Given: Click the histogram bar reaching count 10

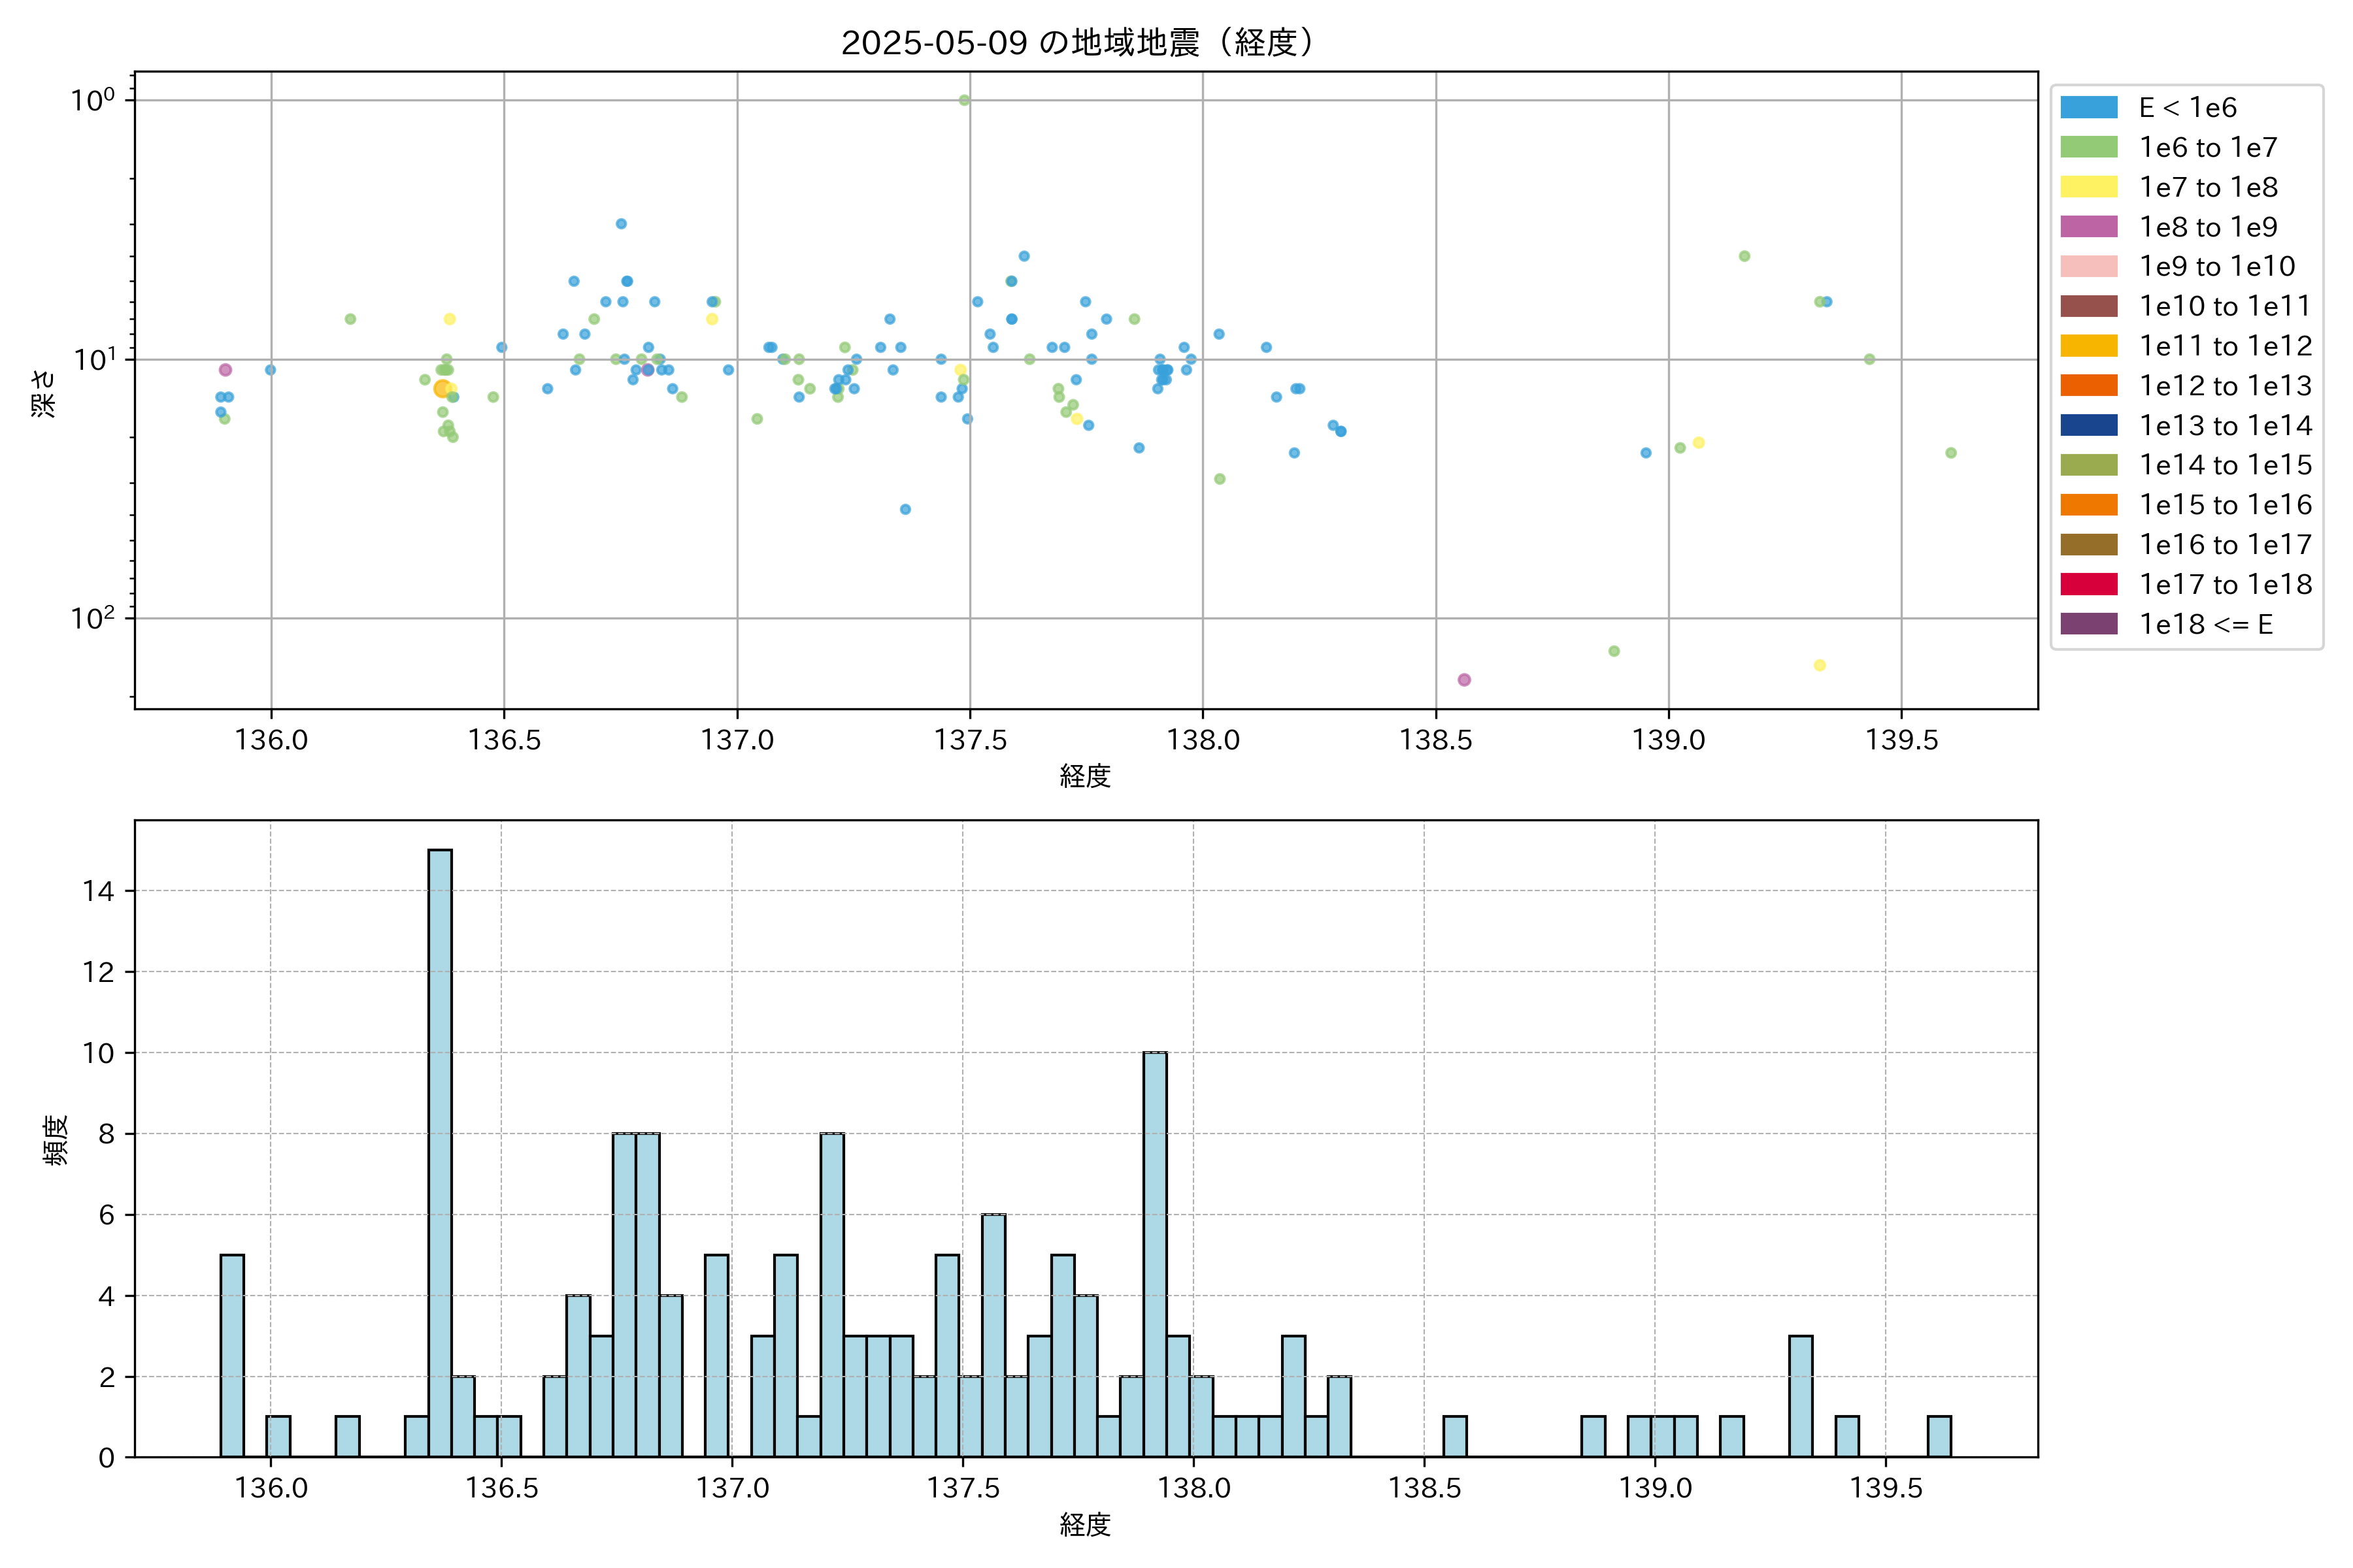Looking at the screenshot, I should 1154,1254.
